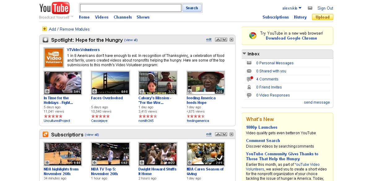
Task: Rate 'Faces Overlooked' with the star rating
Action: 100,116
